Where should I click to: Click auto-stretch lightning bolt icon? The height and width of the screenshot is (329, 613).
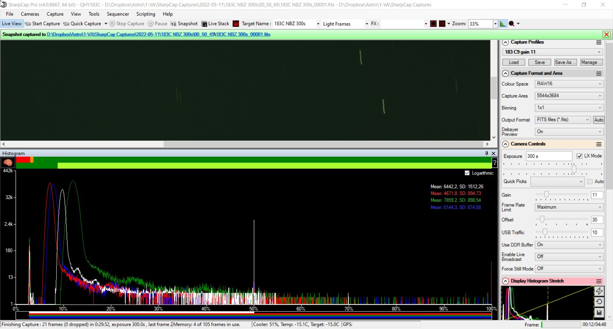(599, 291)
